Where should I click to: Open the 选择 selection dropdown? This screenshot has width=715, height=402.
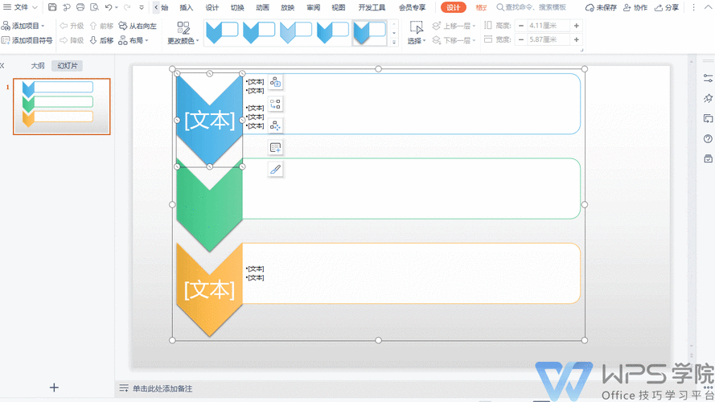(x=417, y=33)
